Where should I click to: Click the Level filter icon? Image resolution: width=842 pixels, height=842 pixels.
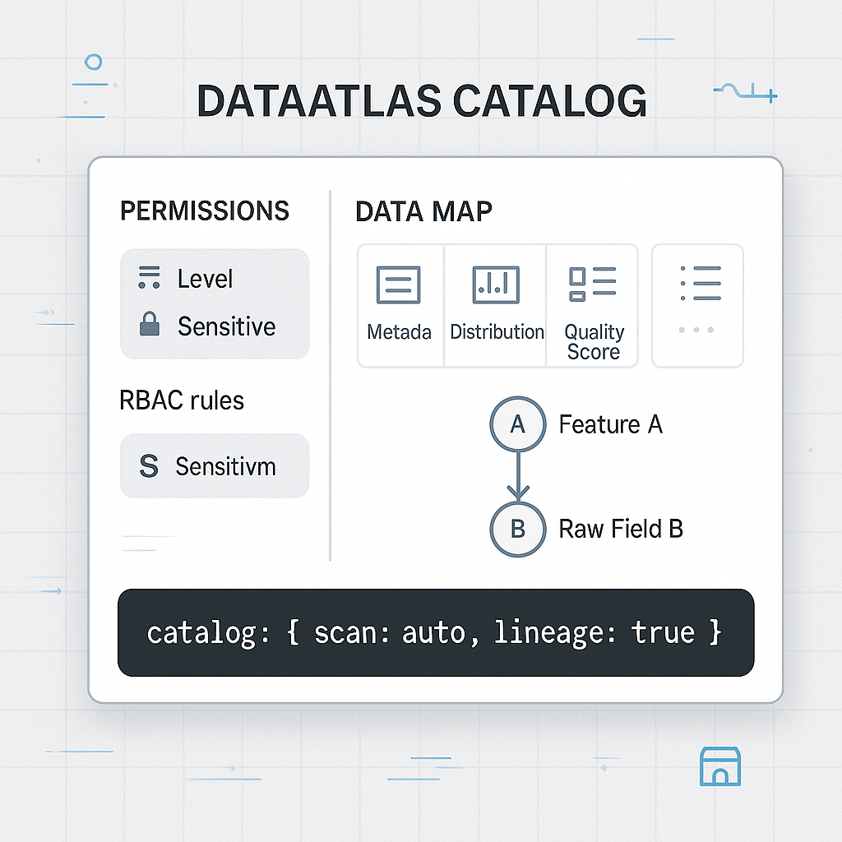149,278
